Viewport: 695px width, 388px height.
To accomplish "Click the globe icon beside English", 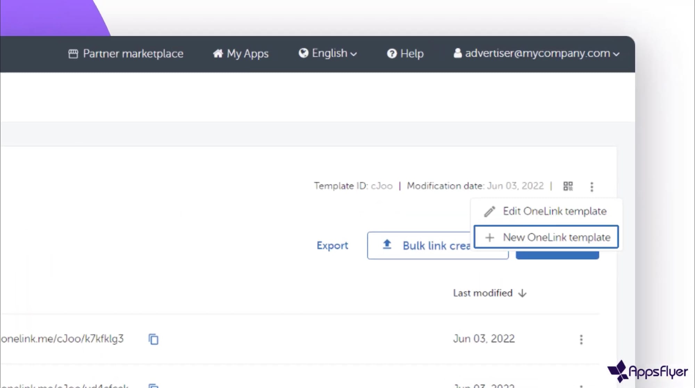I will [x=303, y=53].
